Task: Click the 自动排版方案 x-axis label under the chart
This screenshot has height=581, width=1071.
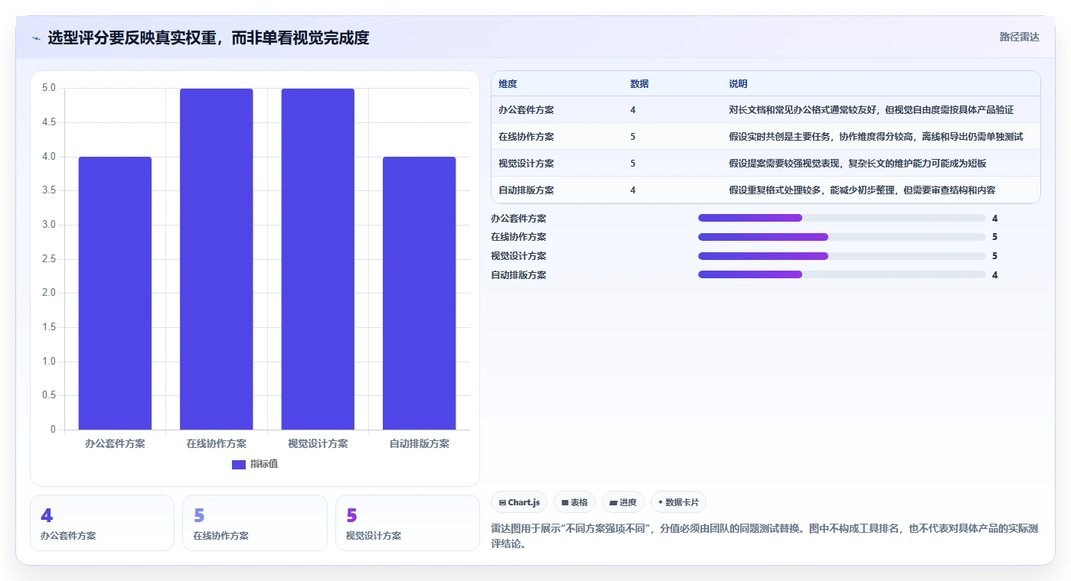Action: coord(420,443)
